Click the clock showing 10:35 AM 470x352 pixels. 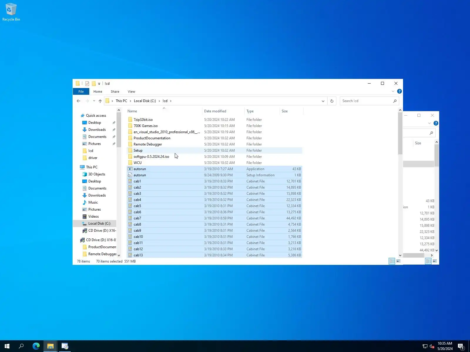tap(445, 343)
